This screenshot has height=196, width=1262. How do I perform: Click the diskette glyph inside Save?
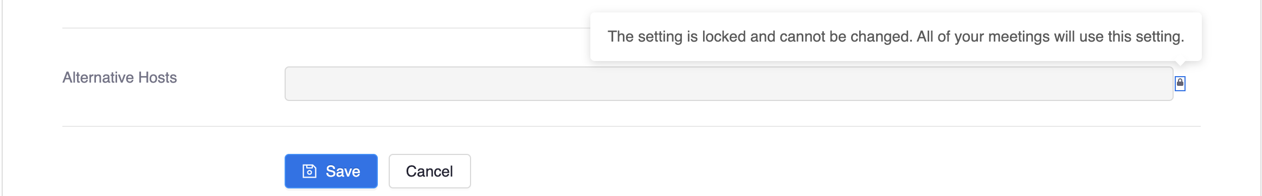(309, 171)
